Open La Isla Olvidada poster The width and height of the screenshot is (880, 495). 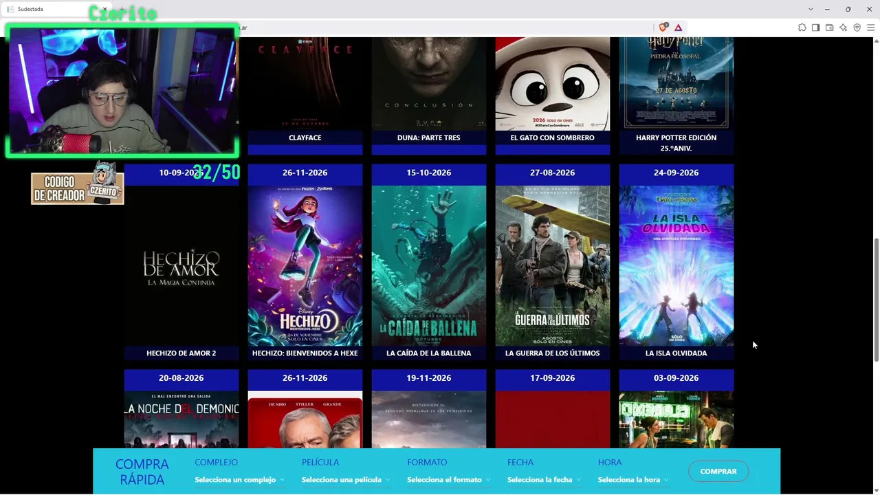676,266
